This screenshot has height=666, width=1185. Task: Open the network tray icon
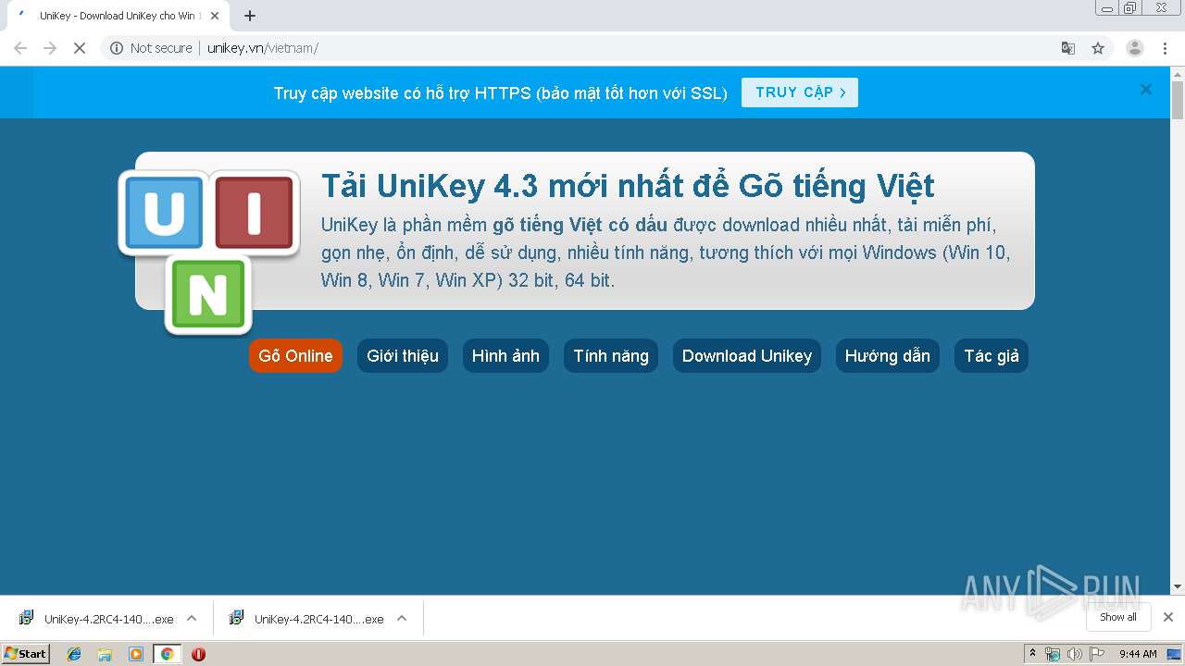pyautogui.click(x=1053, y=654)
